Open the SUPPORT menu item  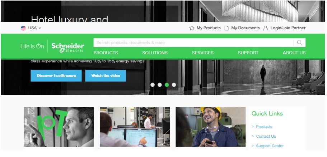pos(248,53)
